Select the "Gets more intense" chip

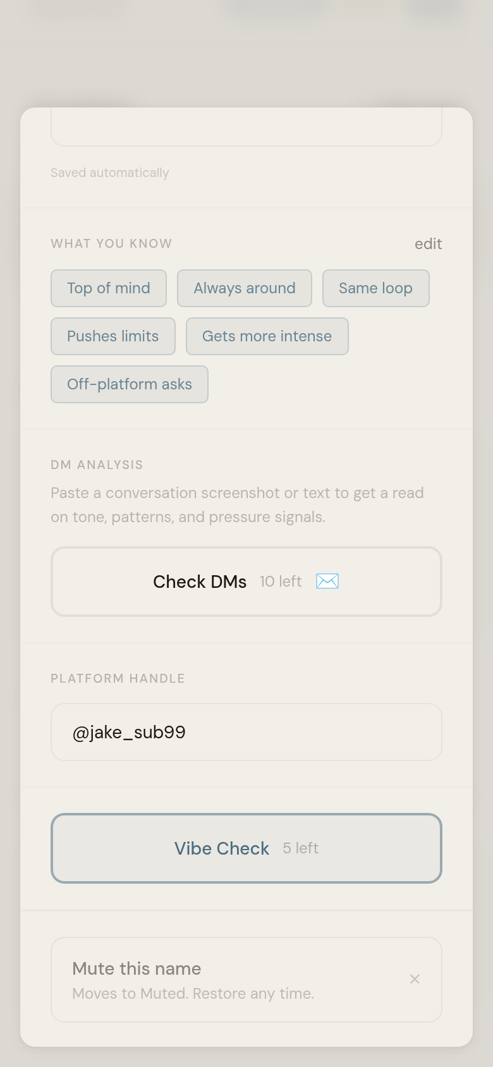click(x=267, y=336)
